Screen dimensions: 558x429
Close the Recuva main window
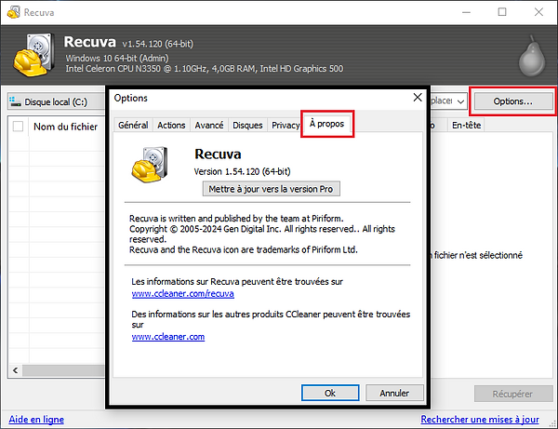coord(538,12)
